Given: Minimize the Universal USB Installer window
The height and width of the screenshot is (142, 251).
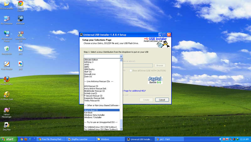Looking at the screenshot, I should pyautogui.click(x=160, y=35).
